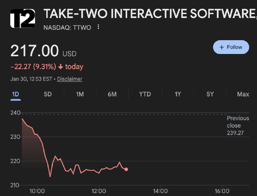Click the Take-Two T2 logo icon

click(22, 18)
